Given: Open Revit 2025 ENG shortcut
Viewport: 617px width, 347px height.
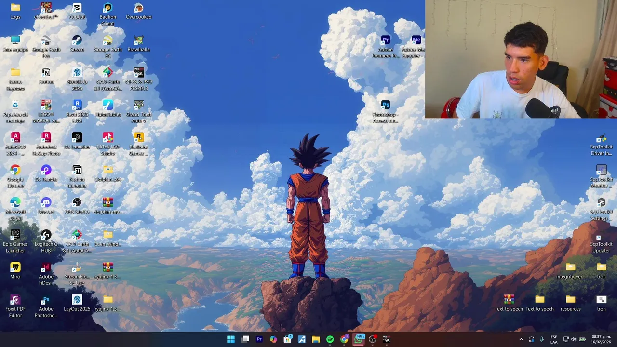Looking at the screenshot, I should 77,111.
